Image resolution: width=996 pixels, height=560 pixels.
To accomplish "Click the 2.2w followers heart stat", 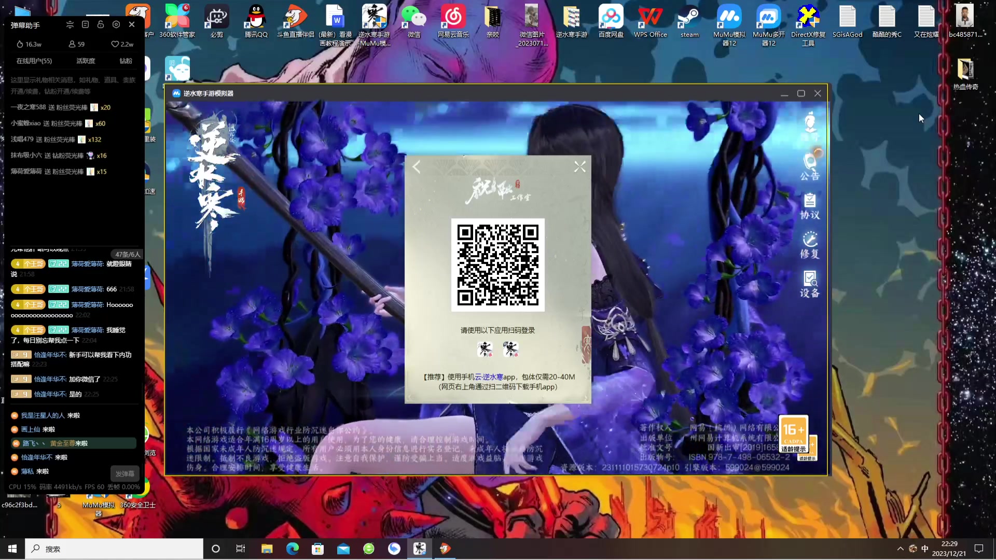I will click(x=122, y=44).
